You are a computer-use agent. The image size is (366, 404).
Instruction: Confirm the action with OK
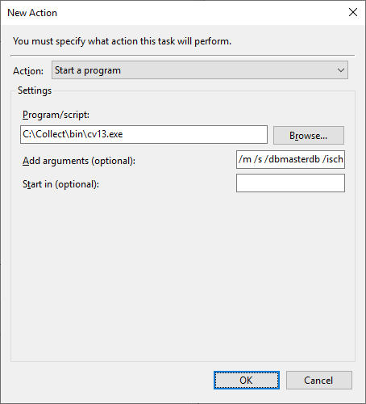coord(247,381)
